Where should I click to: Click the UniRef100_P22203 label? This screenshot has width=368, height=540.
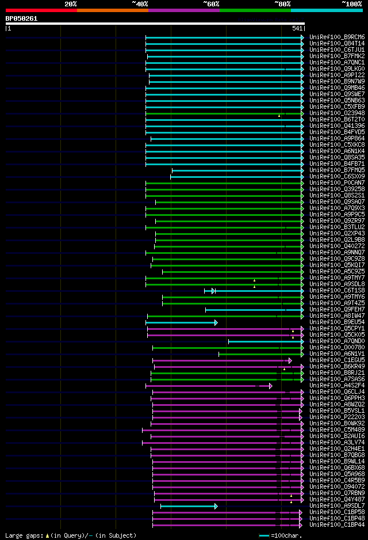tap(337, 417)
